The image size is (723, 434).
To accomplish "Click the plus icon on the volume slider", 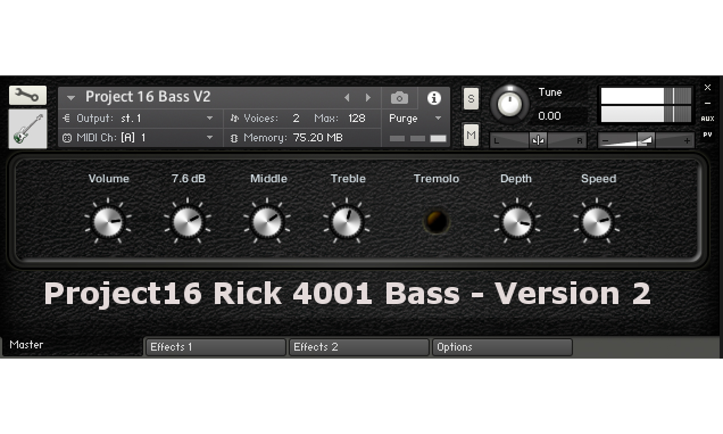I will [x=686, y=140].
